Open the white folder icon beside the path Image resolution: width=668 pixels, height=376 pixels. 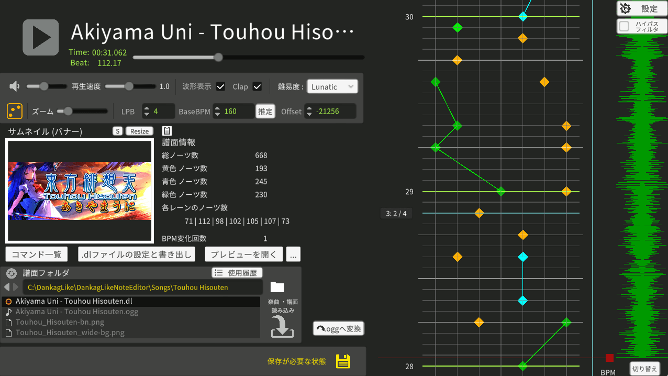[277, 287]
